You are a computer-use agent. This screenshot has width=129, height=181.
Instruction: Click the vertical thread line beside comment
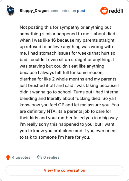pos(11,82)
